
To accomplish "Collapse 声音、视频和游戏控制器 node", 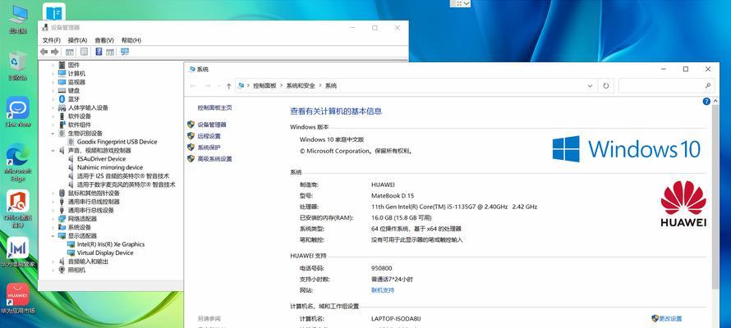I will click(x=53, y=150).
